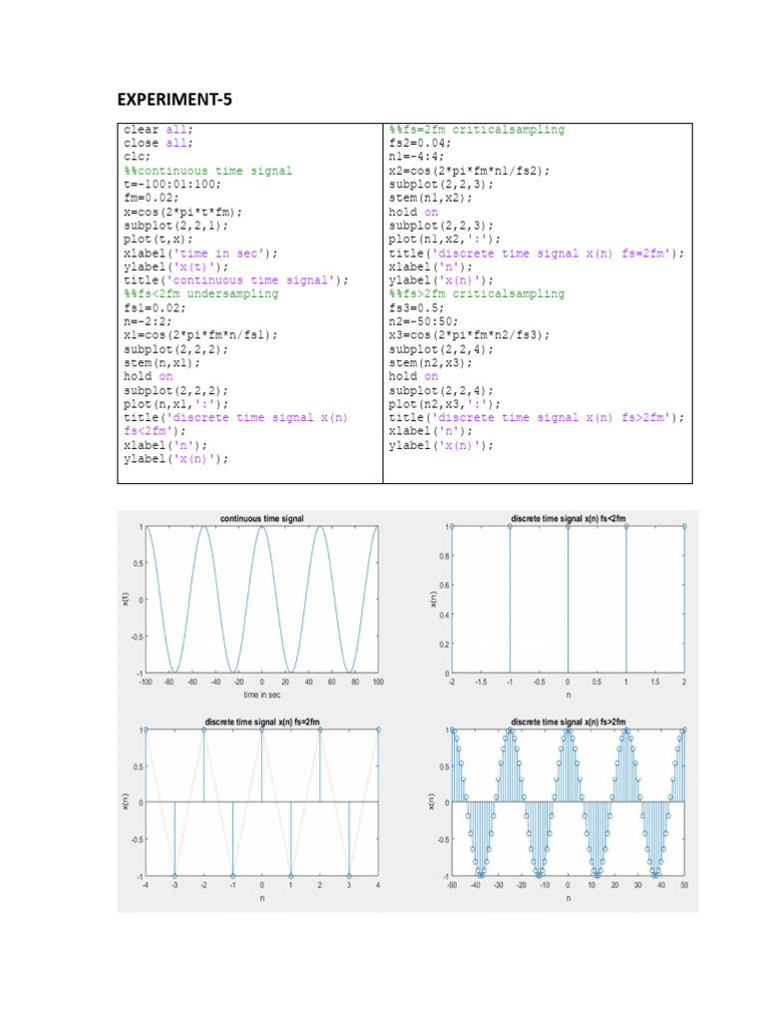Click the graph title 'discrete time signal x(n) fs<2fm'
Image resolution: width=766 pixels, height=1022 pixels.
click(568, 519)
